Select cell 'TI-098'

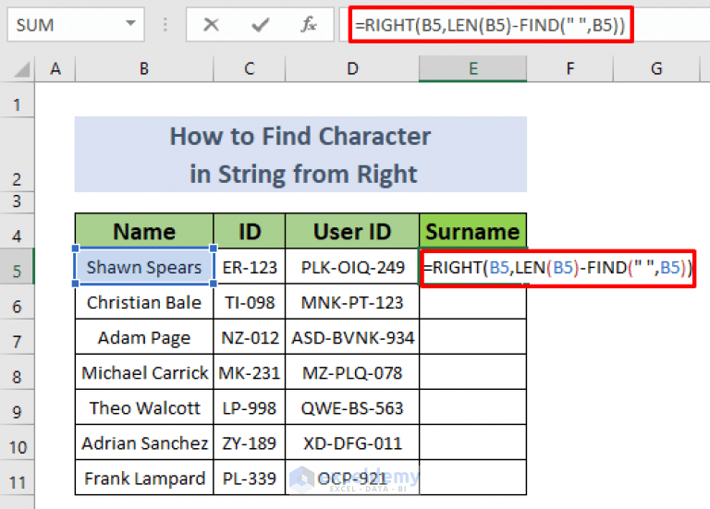249,301
